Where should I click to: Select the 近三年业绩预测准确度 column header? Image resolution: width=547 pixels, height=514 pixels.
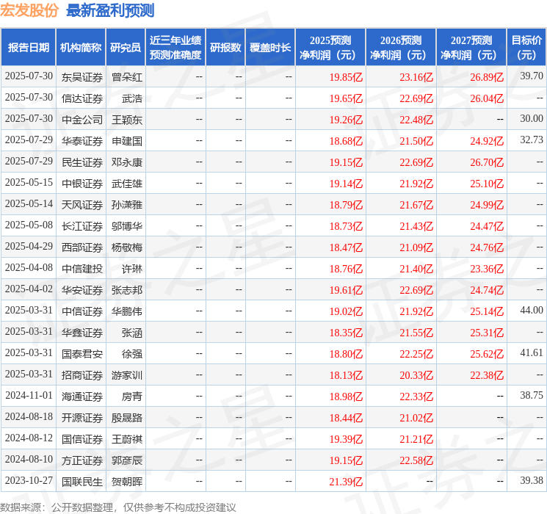pyautogui.click(x=175, y=48)
